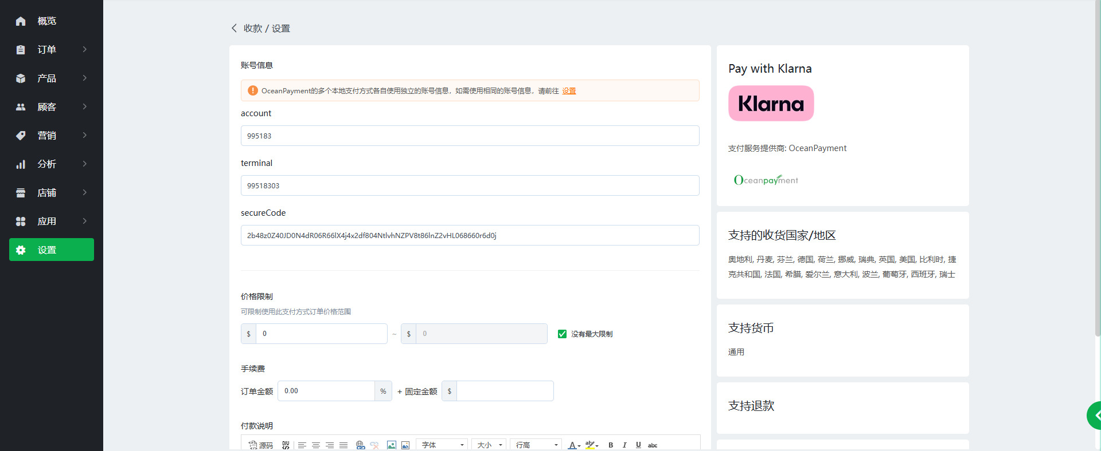Click the gear icon beside 设置
Screen dimensions: 1101x451
(21, 250)
